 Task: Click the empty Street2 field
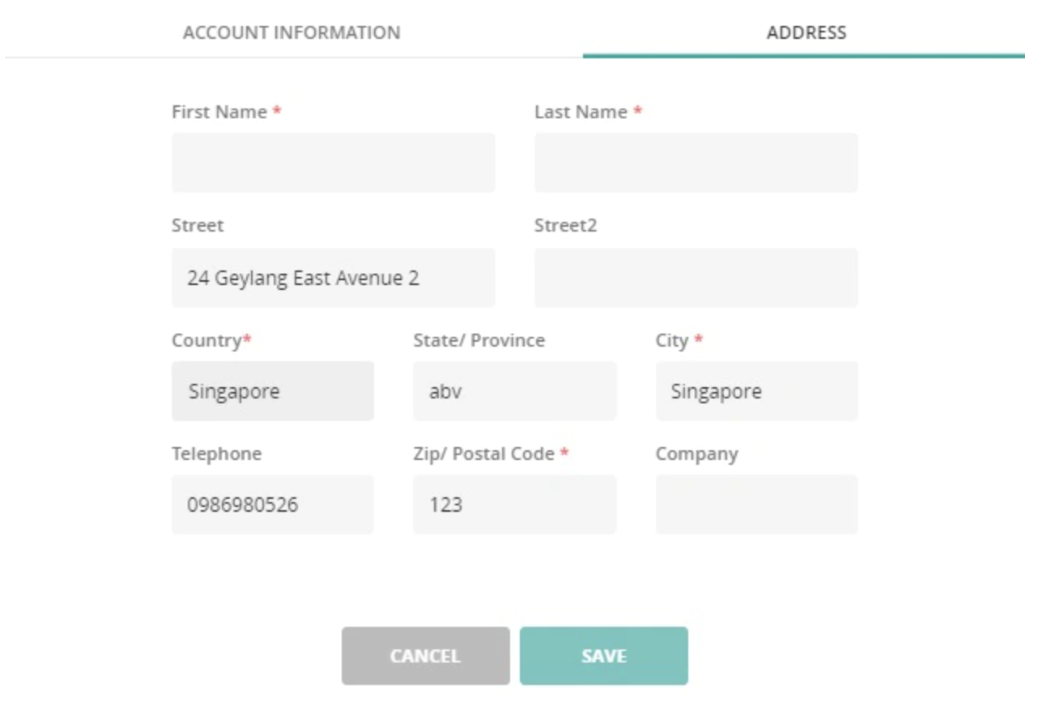(x=696, y=278)
